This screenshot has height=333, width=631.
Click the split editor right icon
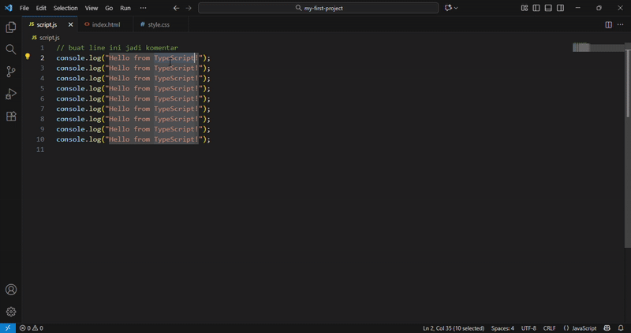pyautogui.click(x=608, y=24)
